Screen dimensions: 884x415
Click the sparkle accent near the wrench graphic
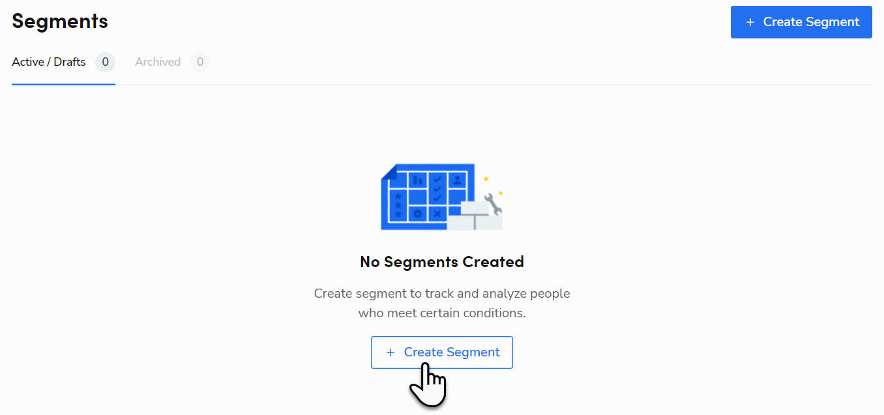[486, 179]
